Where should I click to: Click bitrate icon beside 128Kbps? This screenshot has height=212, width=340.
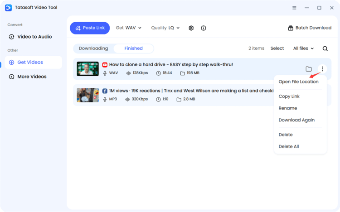[x=128, y=73]
